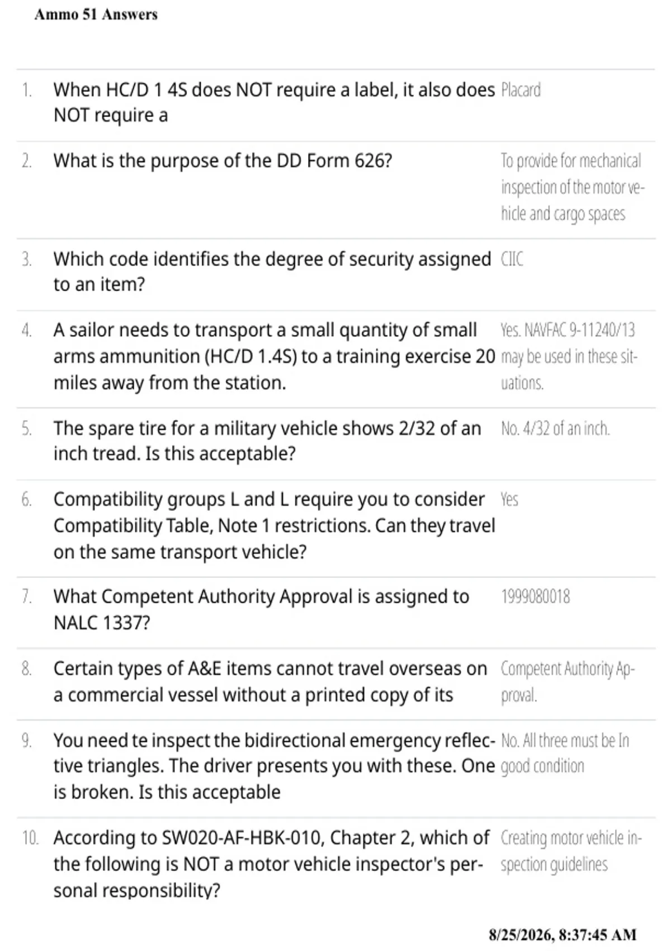This screenshot has height=951, width=671.
Task: Select question about degree of security code
Action: click(x=272, y=272)
